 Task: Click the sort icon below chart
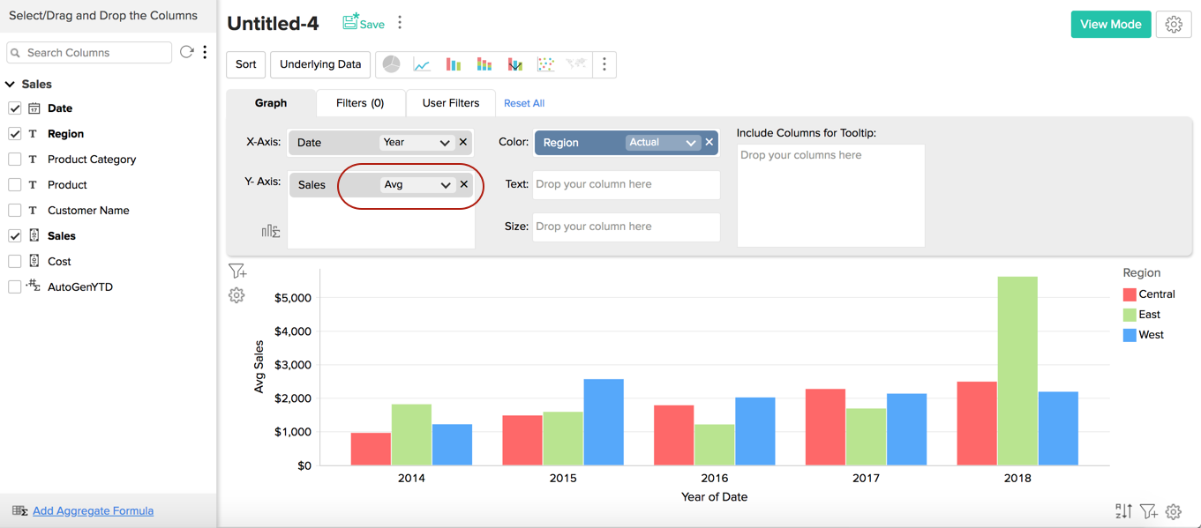(x=1123, y=511)
